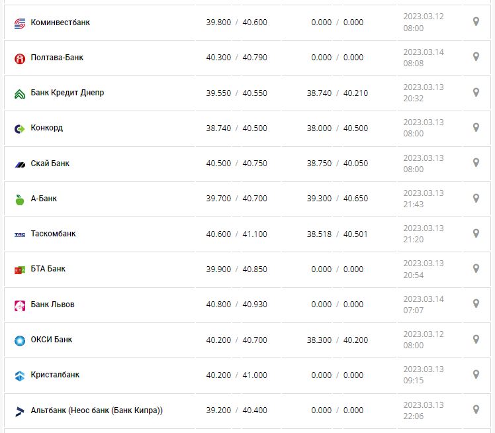Follow the Скай Банк name link
This screenshot has height=433, width=495.
point(50,164)
